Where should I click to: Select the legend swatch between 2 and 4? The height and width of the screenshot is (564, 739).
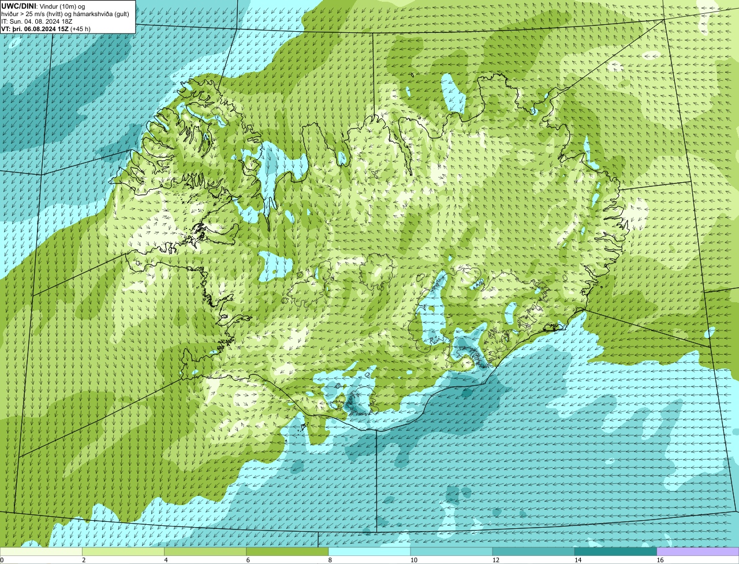coord(123,551)
